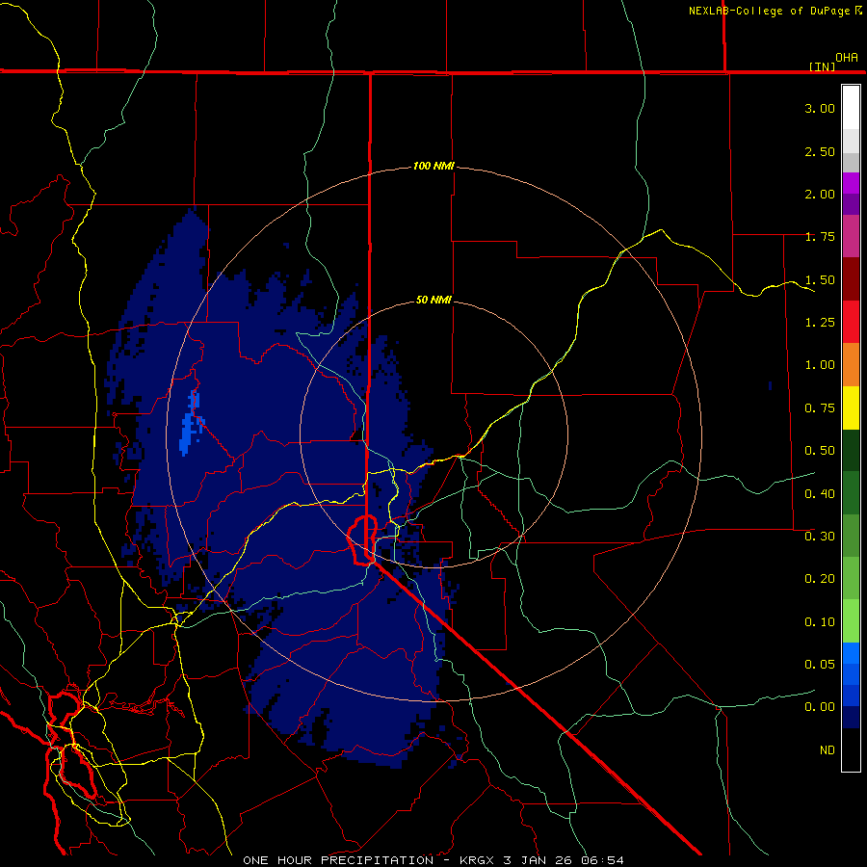Click the 100 NMI range ring label
This screenshot has width=867, height=867.
pos(433,166)
